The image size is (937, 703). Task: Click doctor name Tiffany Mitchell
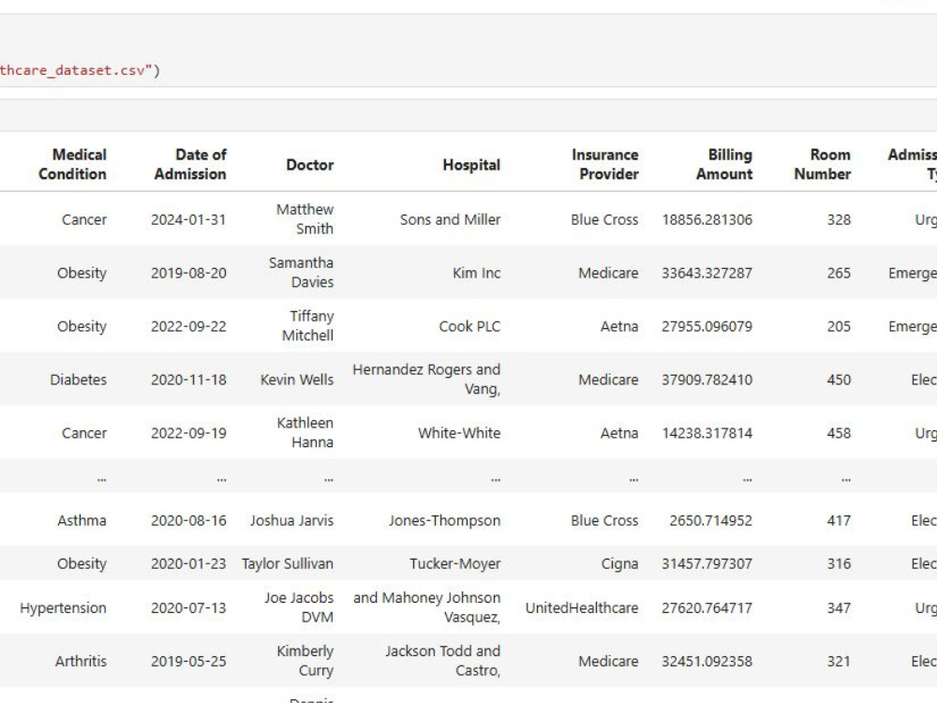[307, 326]
